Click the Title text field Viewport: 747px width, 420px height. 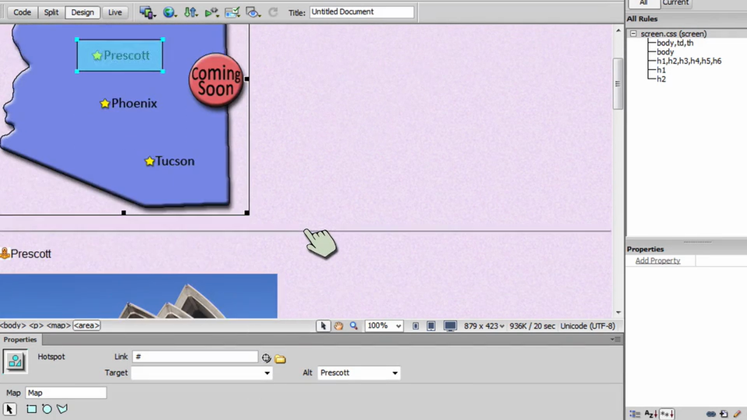click(361, 12)
